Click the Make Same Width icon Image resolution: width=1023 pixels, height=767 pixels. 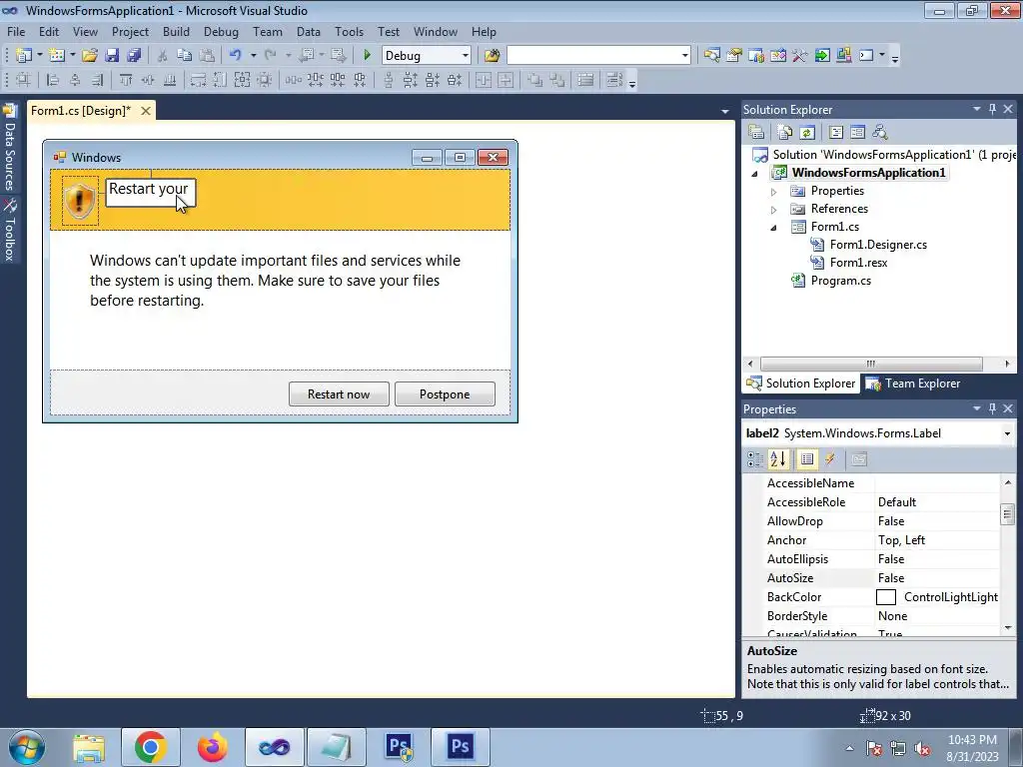pyautogui.click(x=198, y=80)
